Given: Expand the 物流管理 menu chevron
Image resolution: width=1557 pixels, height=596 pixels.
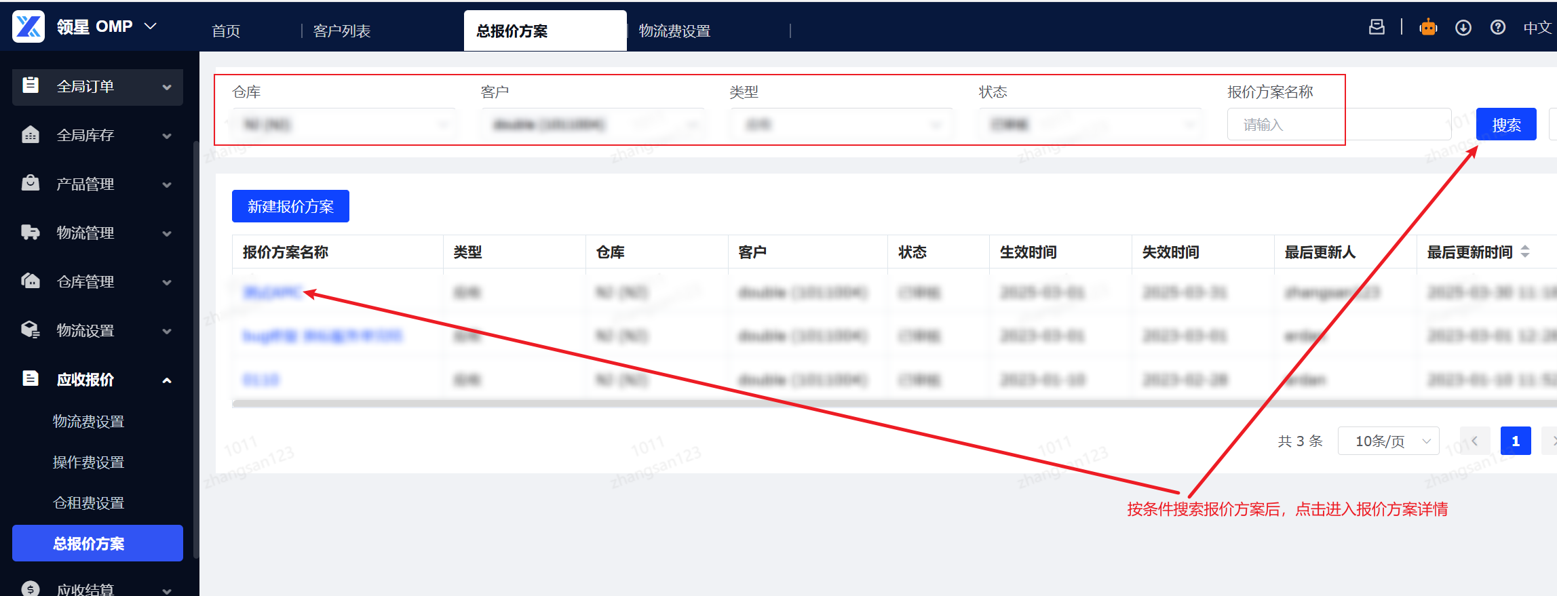Looking at the screenshot, I should click(167, 234).
